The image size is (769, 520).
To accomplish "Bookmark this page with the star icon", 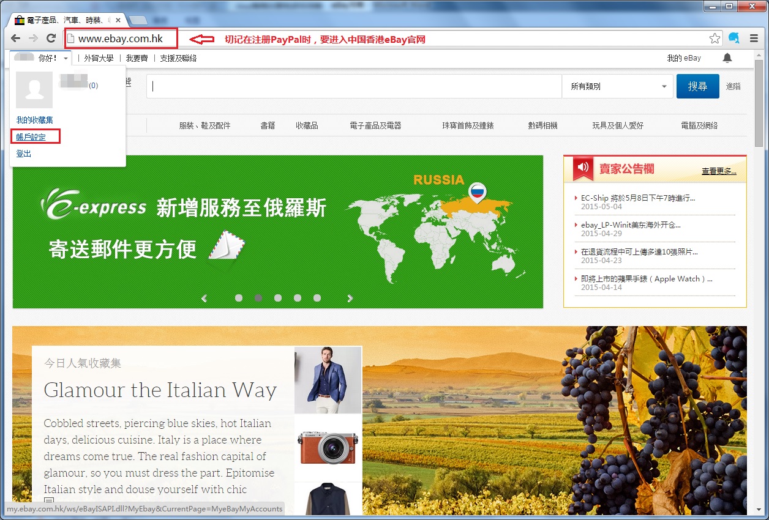I will (x=715, y=39).
